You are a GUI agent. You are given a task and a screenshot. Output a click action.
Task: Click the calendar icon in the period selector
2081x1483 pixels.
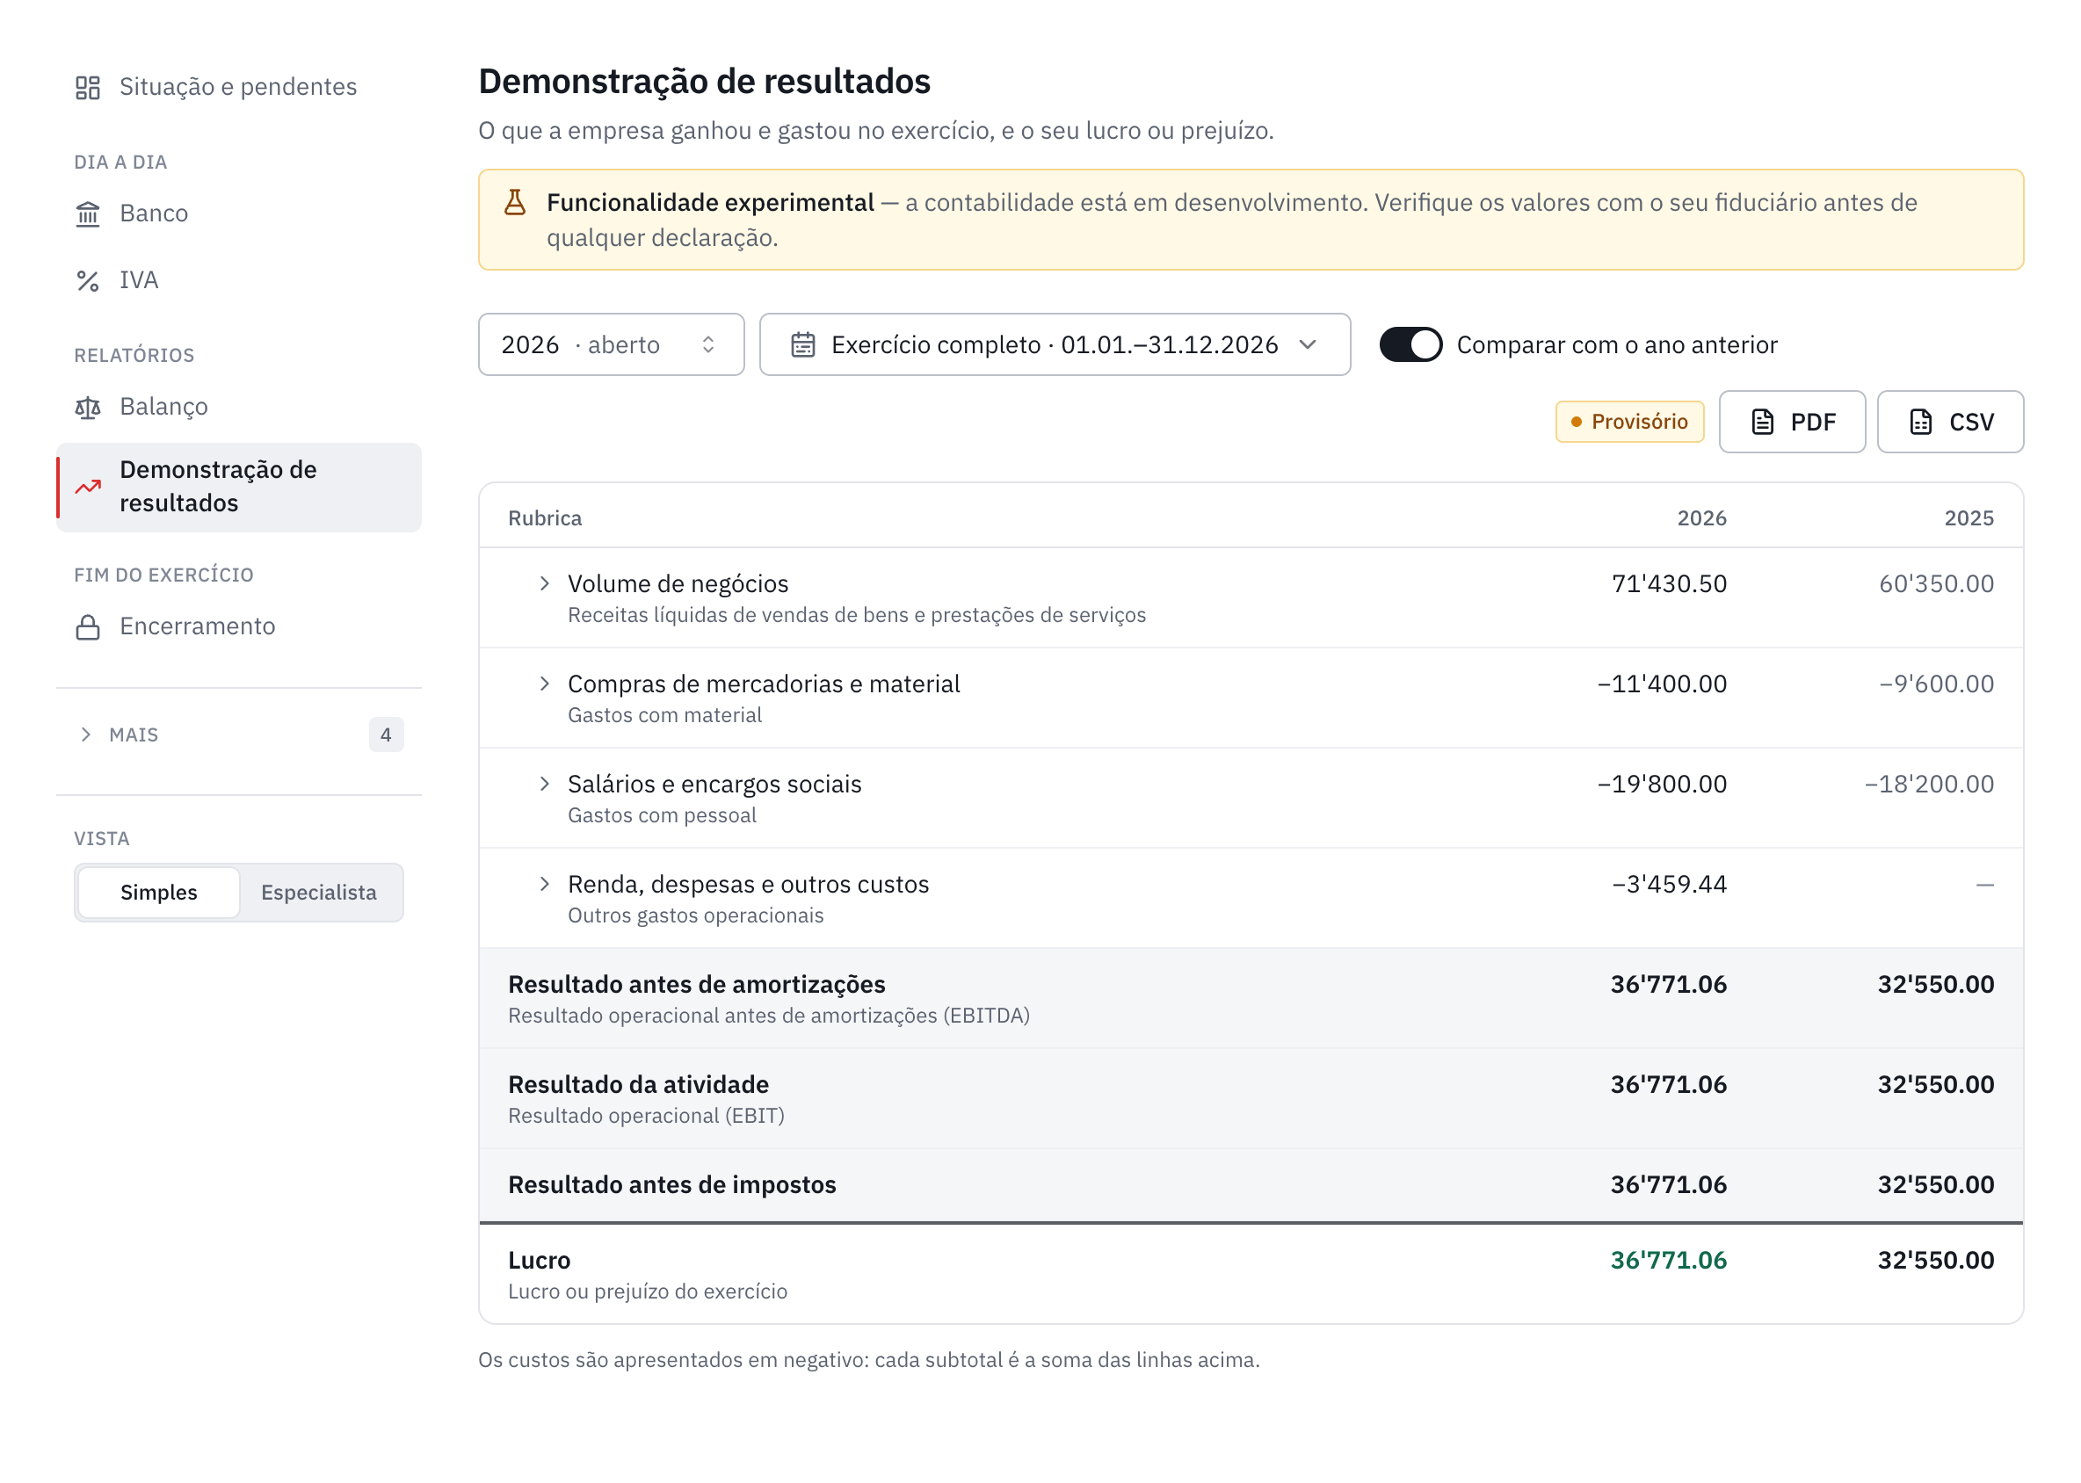point(803,345)
